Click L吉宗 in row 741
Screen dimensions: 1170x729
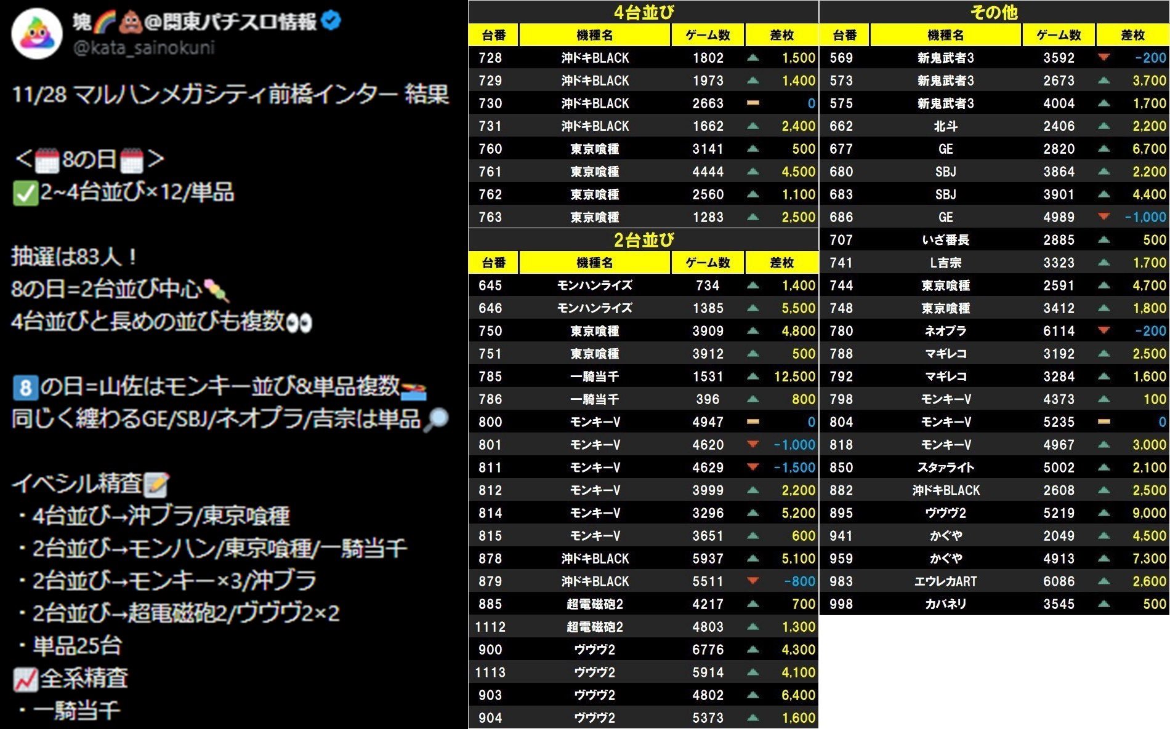pyautogui.click(x=945, y=263)
